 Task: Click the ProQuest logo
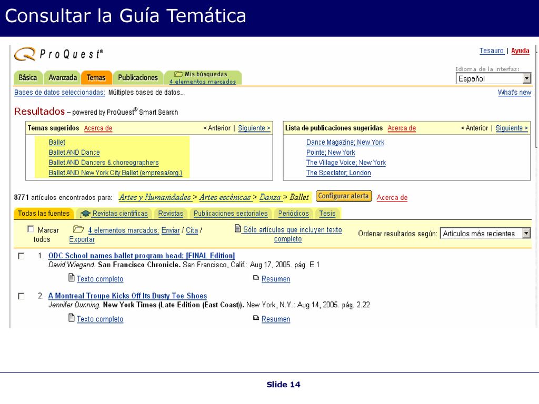(59, 54)
